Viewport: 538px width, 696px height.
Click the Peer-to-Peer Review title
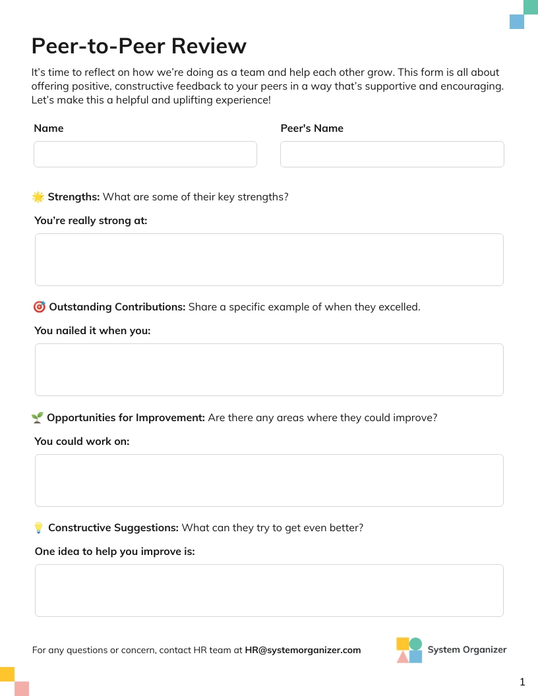[x=139, y=46]
